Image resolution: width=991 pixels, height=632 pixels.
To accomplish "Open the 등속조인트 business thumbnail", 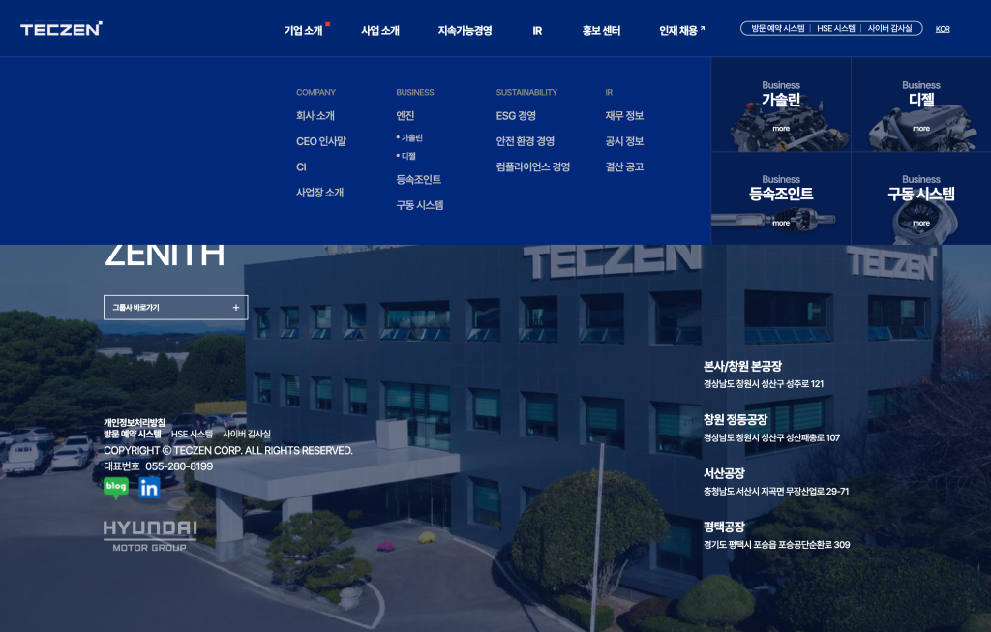I will pos(781,198).
